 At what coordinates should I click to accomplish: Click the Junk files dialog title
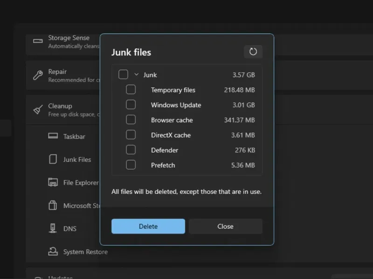131,52
